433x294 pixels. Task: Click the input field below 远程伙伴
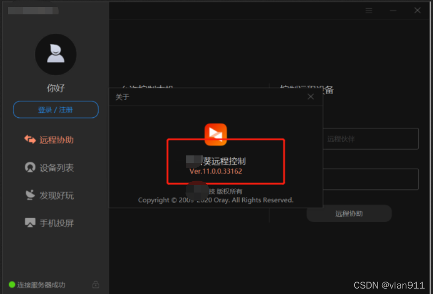point(371,179)
